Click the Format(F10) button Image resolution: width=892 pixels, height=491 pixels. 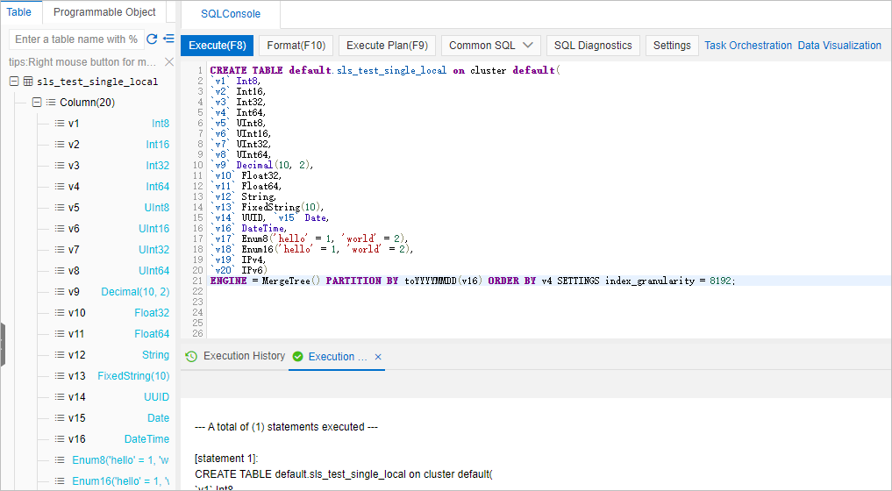pyautogui.click(x=296, y=46)
